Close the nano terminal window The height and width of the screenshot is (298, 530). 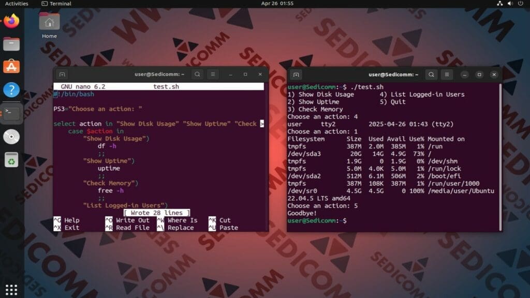260,74
